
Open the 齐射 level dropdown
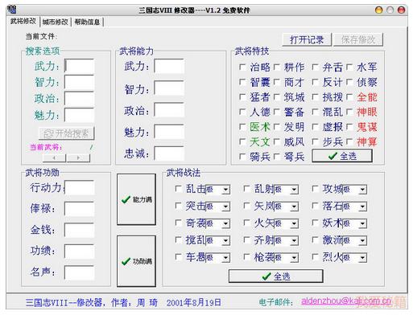295,241
